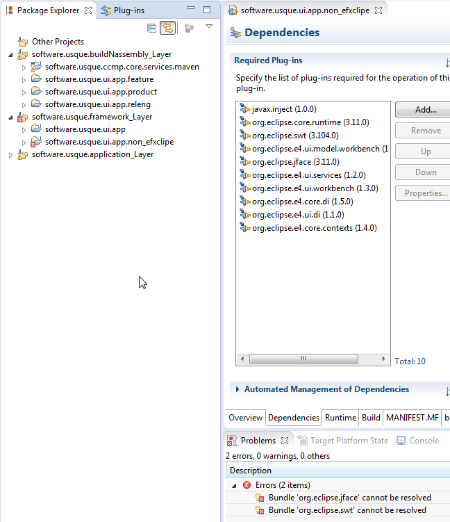Close the software.usque.ui.app.non_efxclipe editor tab
The width and height of the screenshot is (450, 522).
[x=378, y=10]
